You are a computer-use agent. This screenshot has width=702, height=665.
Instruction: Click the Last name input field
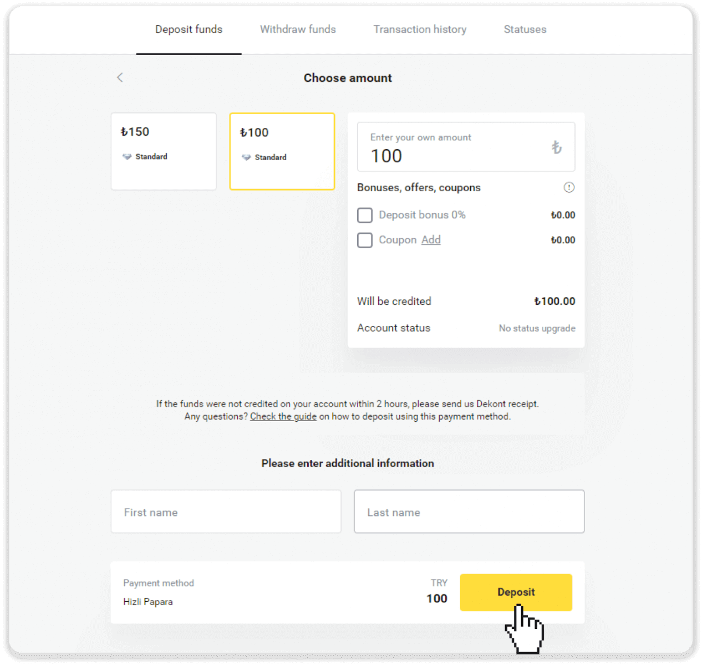469,512
